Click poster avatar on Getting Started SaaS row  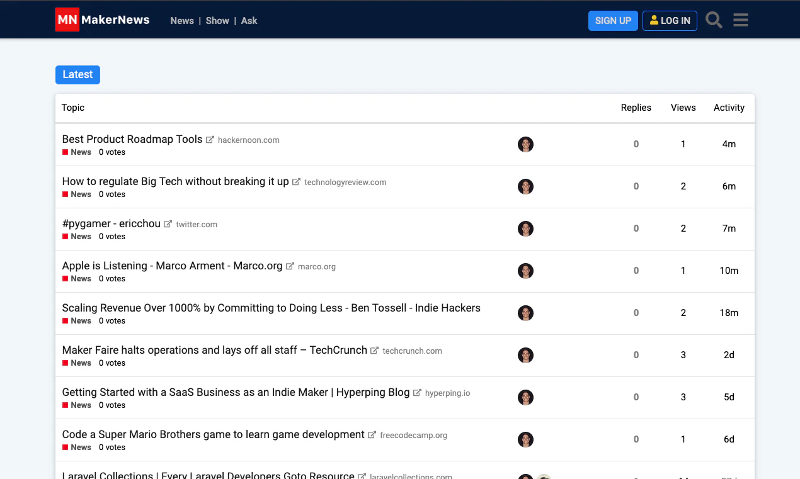pos(525,397)
